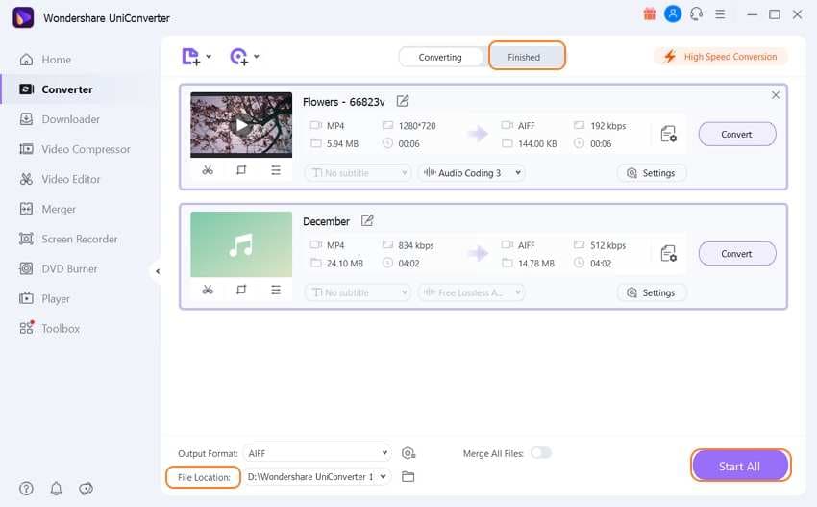Click the December 14.78 MB output size
The width and height of the screenshot is (817, 507).
tap(536, 264)
